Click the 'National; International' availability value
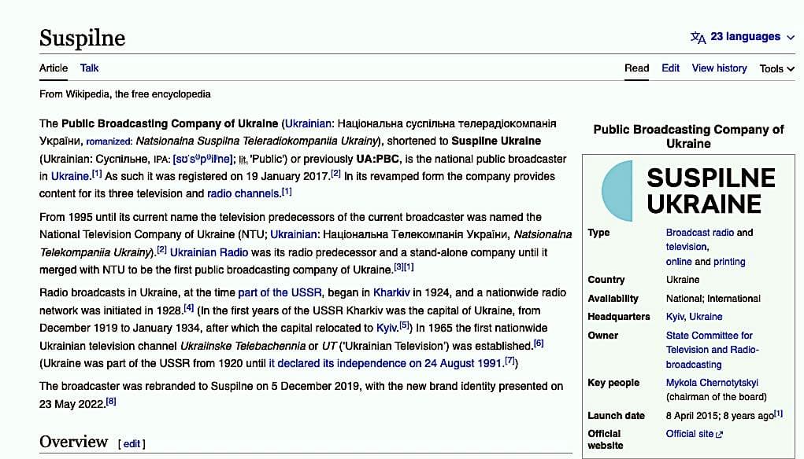Screen dimensions: 804x459 [713, 299]
